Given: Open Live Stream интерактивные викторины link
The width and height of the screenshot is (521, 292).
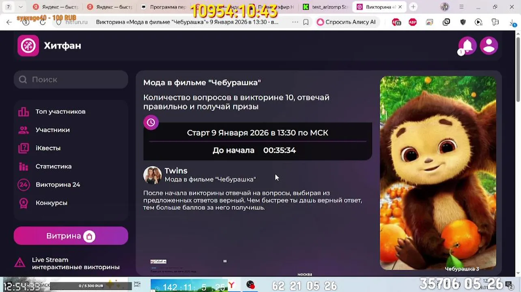Looking at the screenshot, I should coord(75,263).
